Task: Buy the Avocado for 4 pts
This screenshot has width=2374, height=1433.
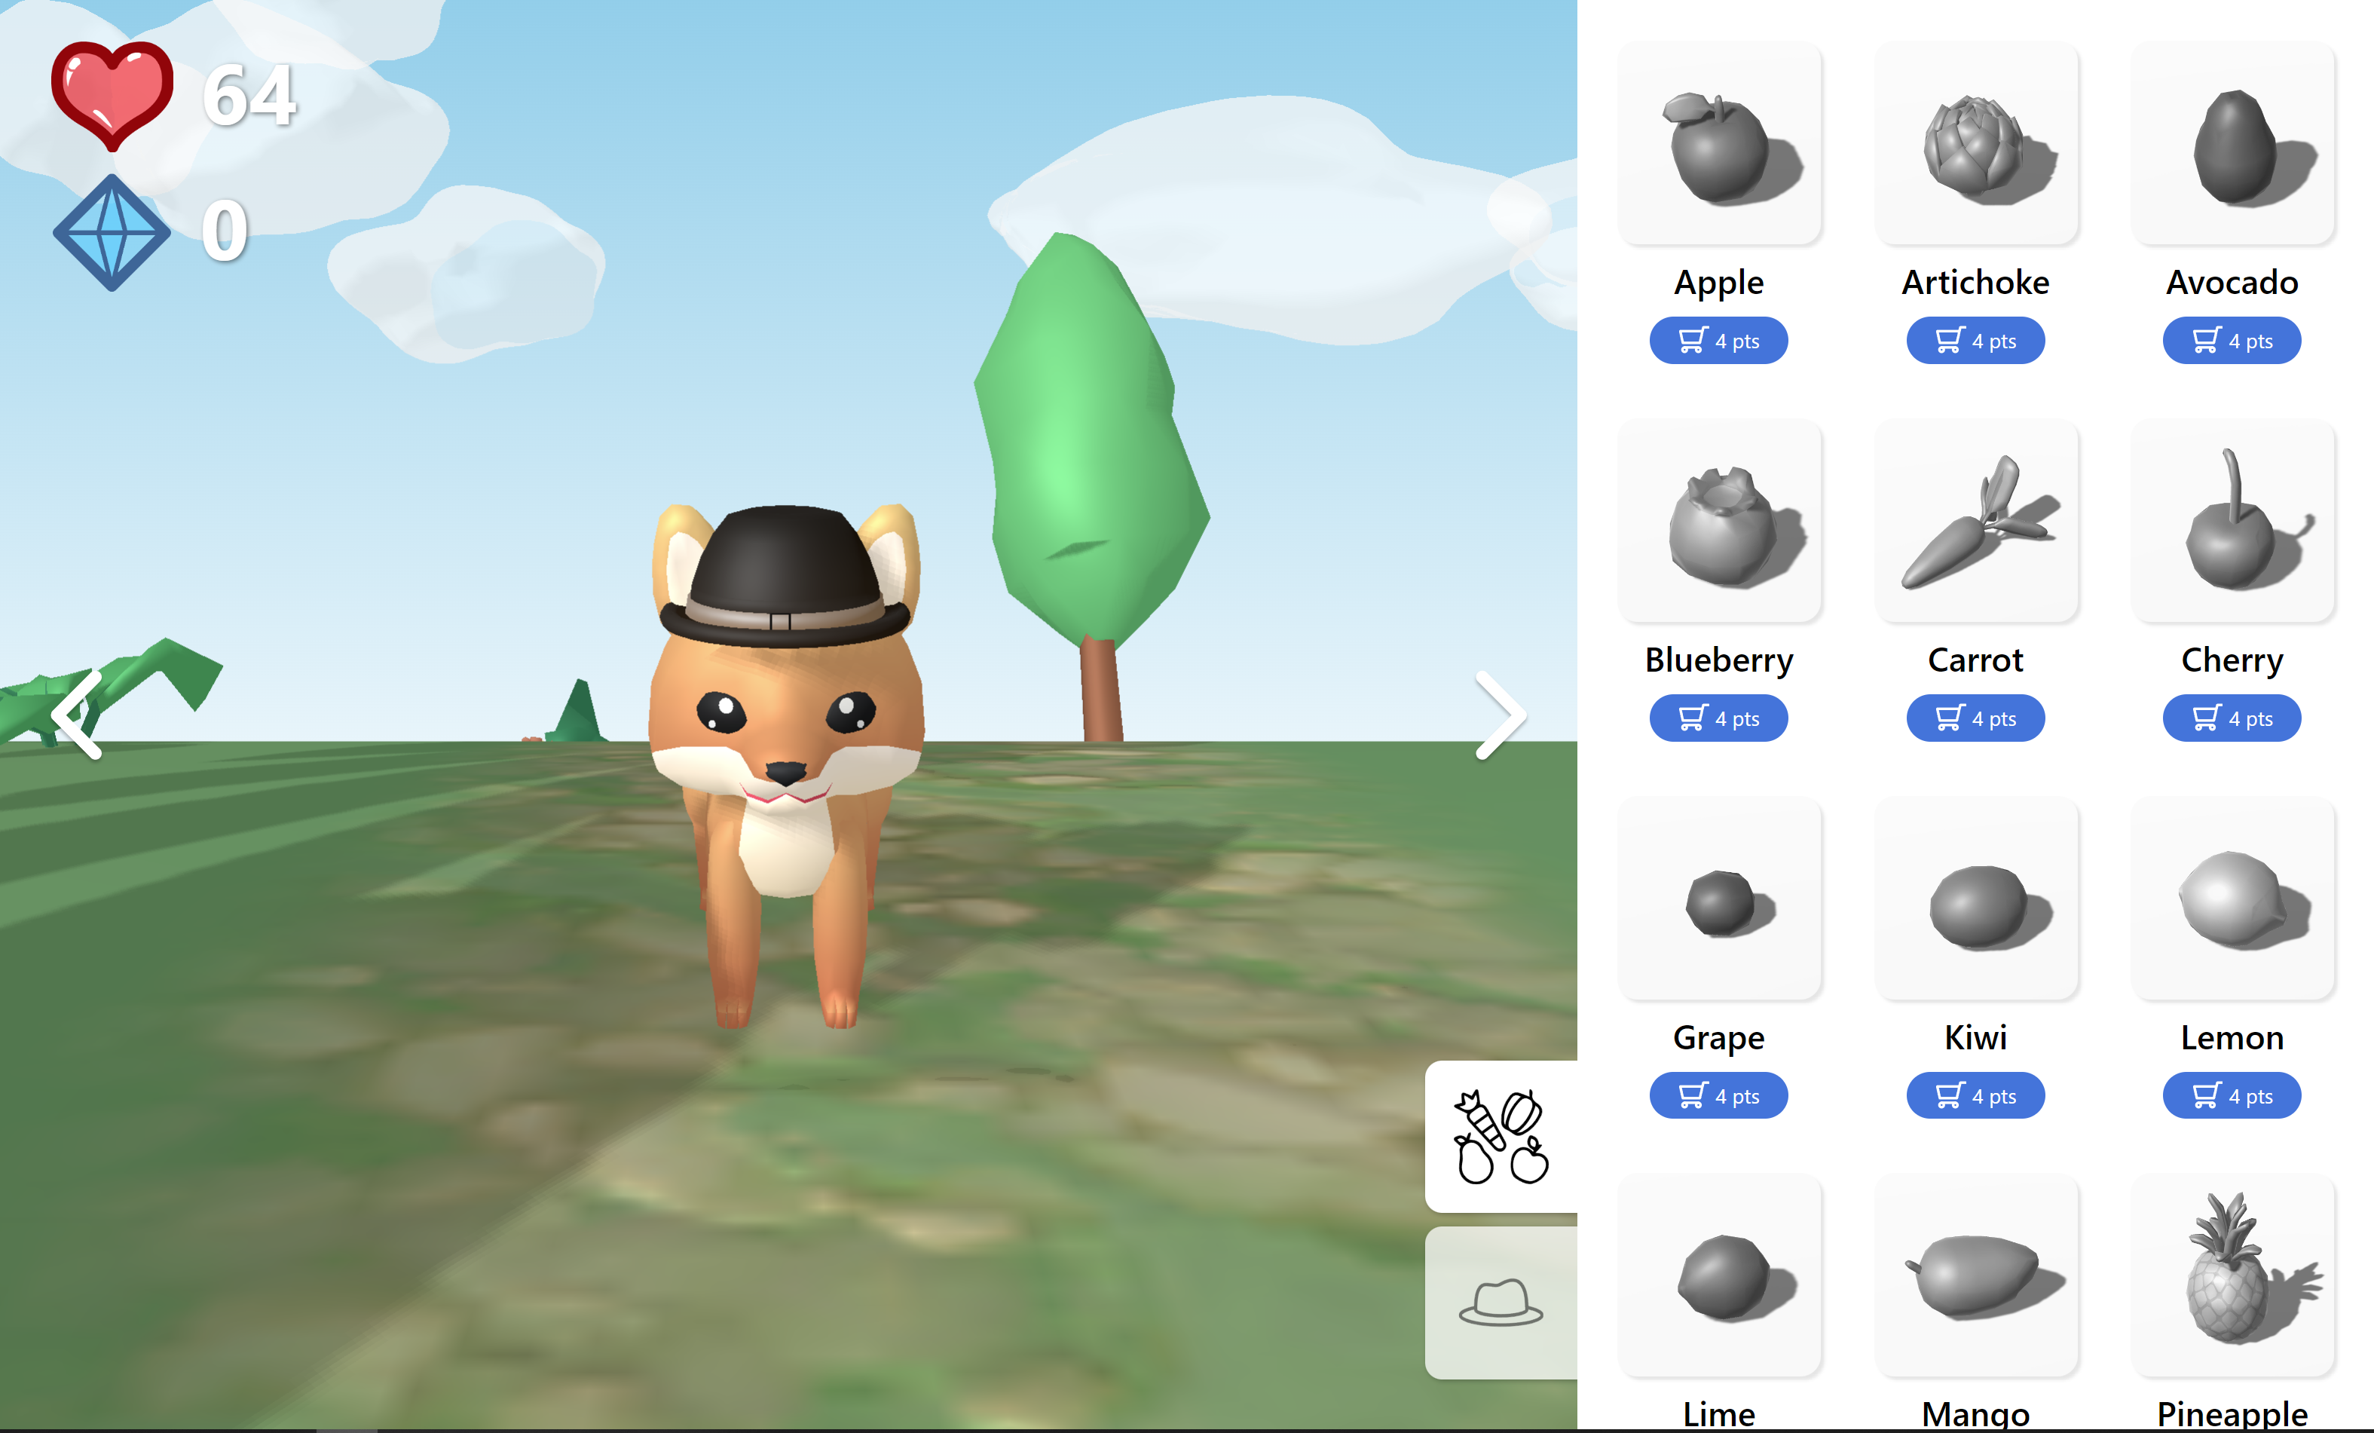Action: click(2232, 340)
